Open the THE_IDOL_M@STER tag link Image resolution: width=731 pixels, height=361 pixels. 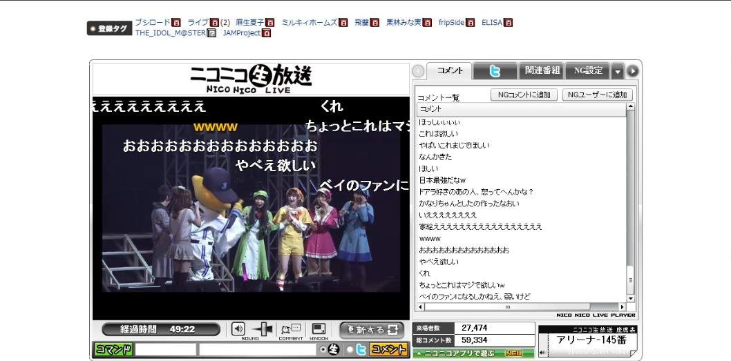point(171,33)
